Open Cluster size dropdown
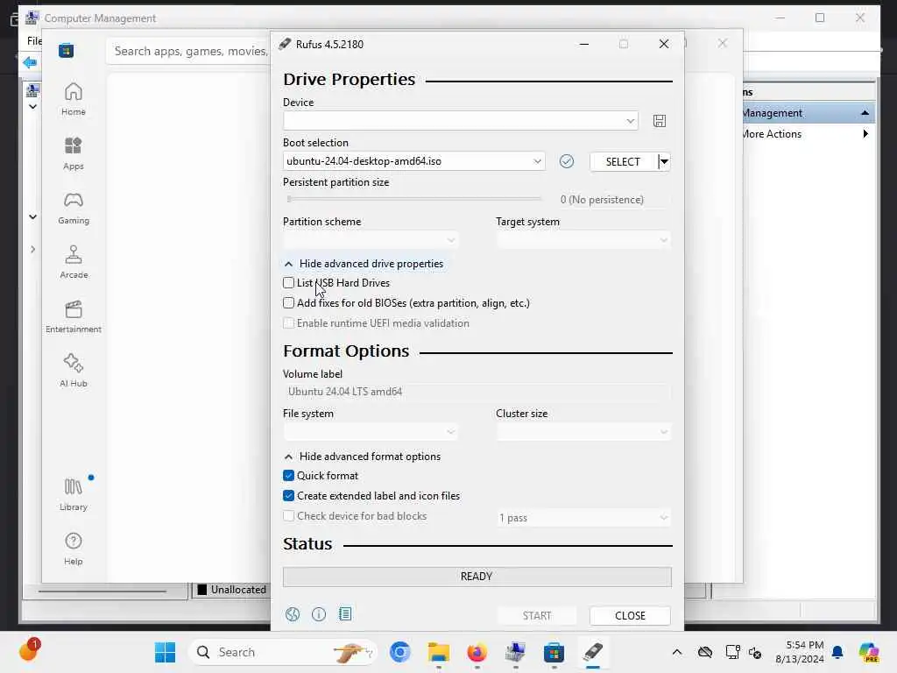 pyautogui.click(x=583, y=431)
